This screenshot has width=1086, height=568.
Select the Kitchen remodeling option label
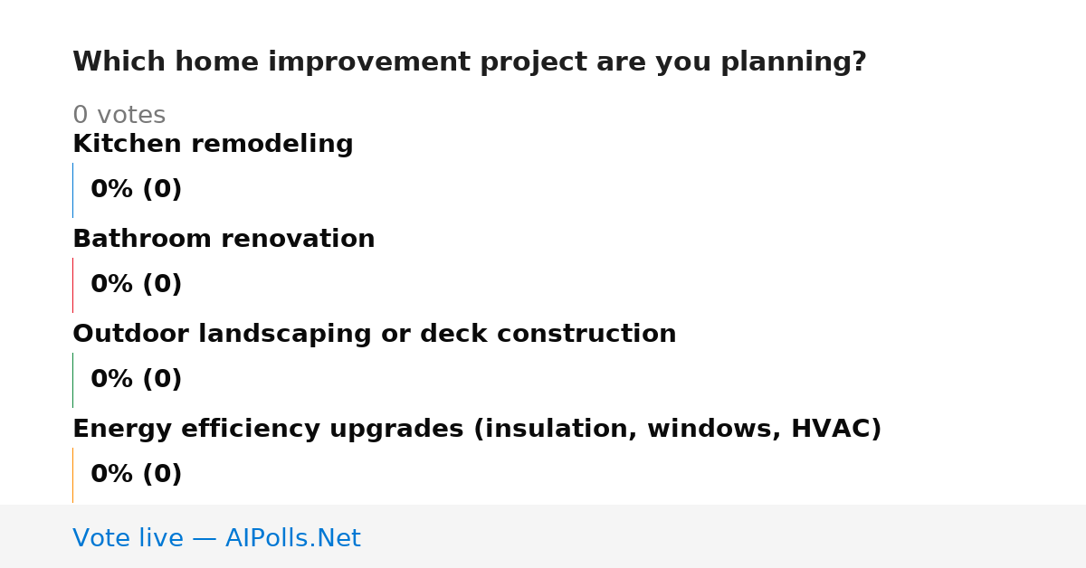pyautogui.click(x=213, y=145)
